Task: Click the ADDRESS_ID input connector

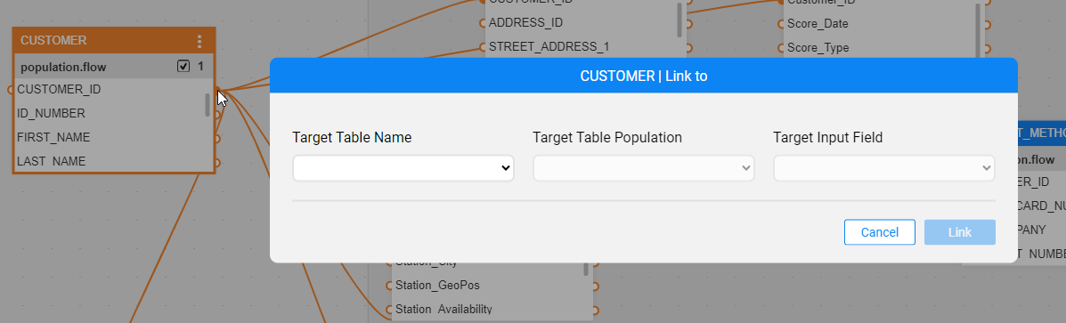Action: [x=482, y=23]
